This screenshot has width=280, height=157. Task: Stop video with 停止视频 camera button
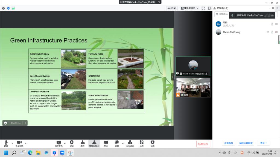coord(19,143)
